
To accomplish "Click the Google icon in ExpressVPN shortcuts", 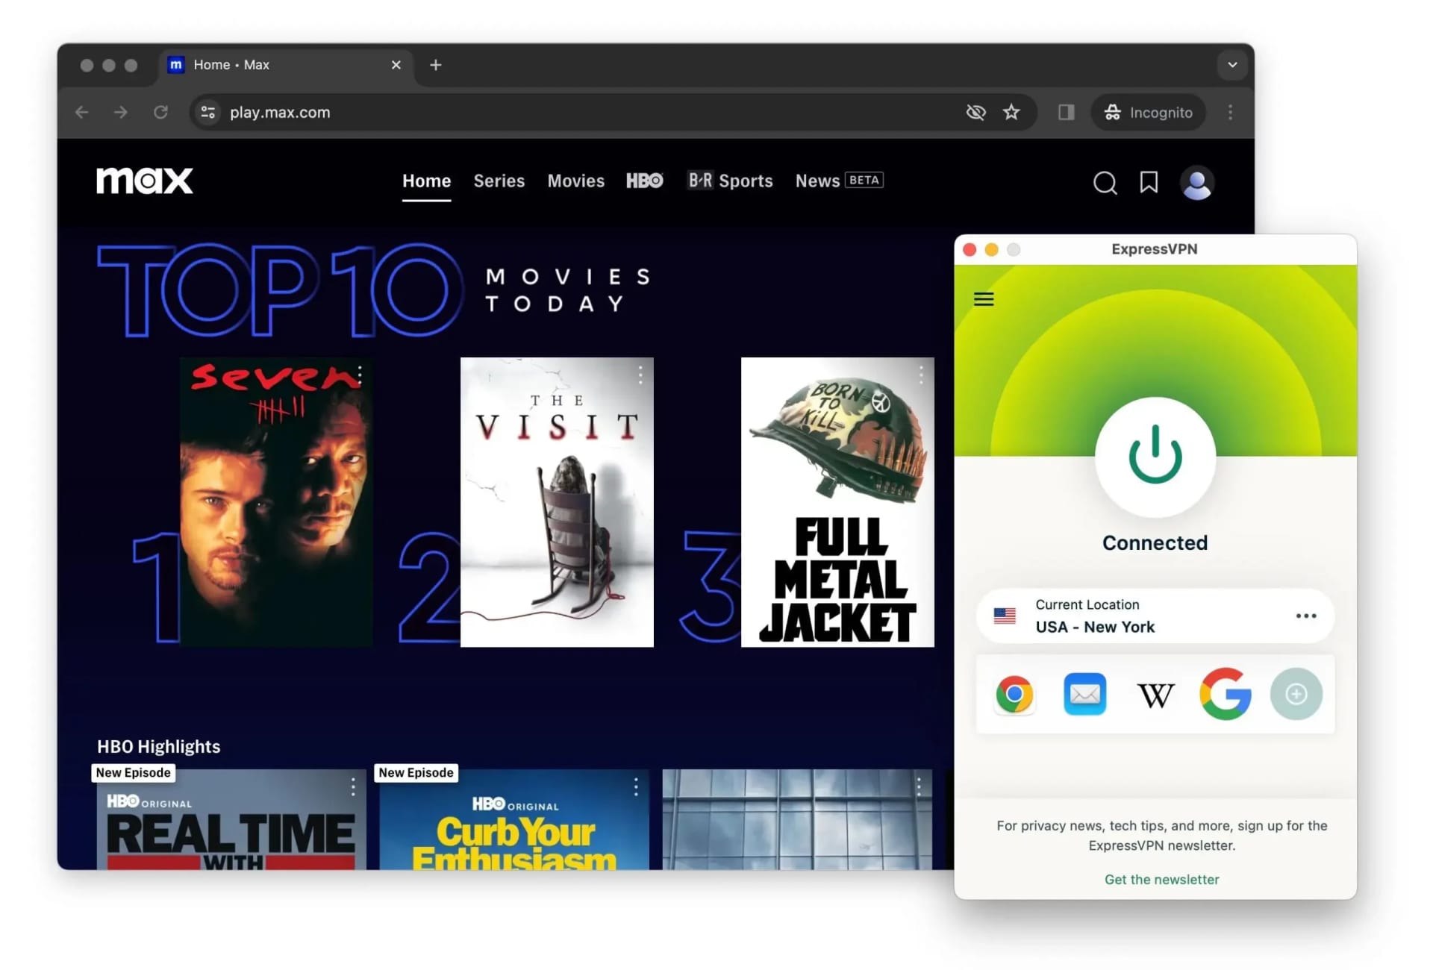I will tap(1226, 694).
